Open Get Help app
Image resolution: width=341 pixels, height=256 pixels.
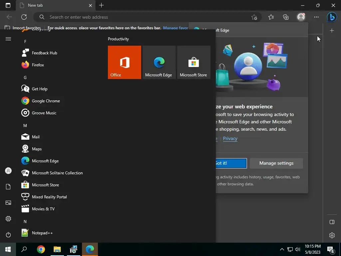coord(52,89)
